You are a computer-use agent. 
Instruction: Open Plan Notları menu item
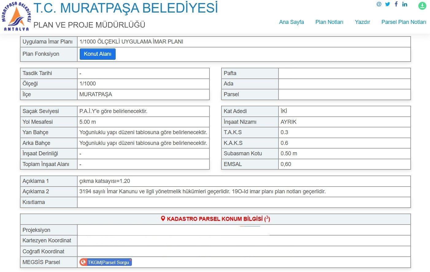tap(329, 22)
